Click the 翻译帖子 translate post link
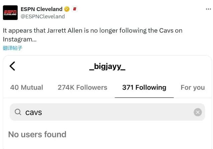Screen dimensions: 213x149 [x=12, y=48]
